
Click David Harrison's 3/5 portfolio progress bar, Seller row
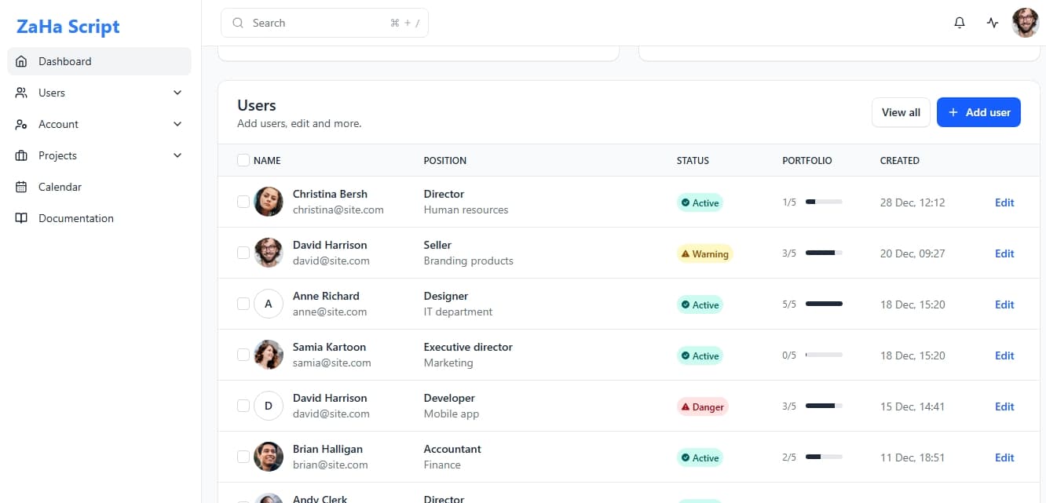[x=824, y=253]
